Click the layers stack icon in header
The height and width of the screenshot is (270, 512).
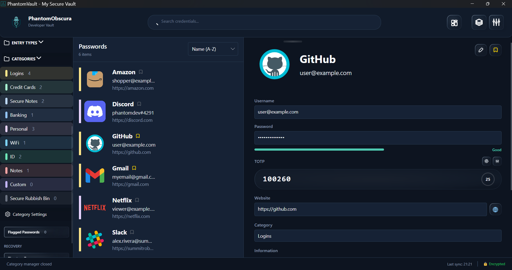pyautogui.click(x=479, y=22)
